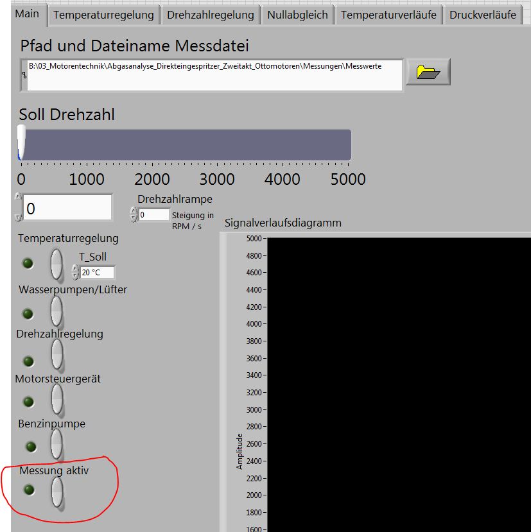Decrement the Drehzahlrampe value
Viewport: 531px width, 532px height.
(x=134, y=218)
